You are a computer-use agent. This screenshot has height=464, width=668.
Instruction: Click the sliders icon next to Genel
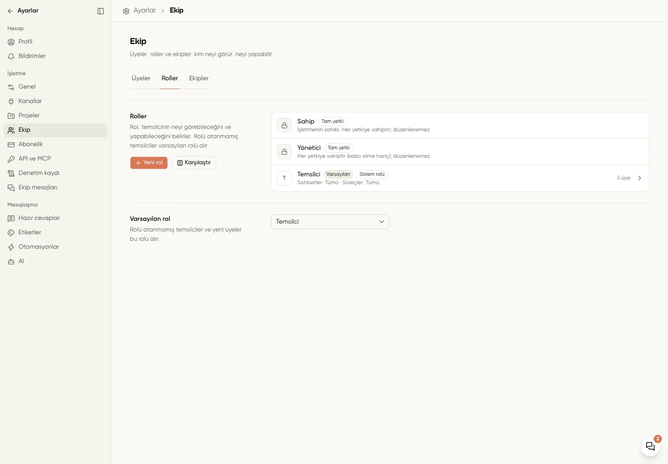click(11, 87)
